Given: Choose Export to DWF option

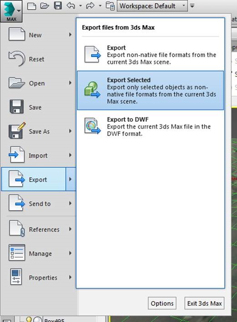Looking at the screenshot, I should 151,126.
